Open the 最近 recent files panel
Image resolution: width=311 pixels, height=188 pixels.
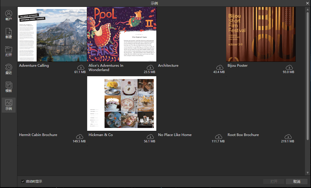point(9,69)
